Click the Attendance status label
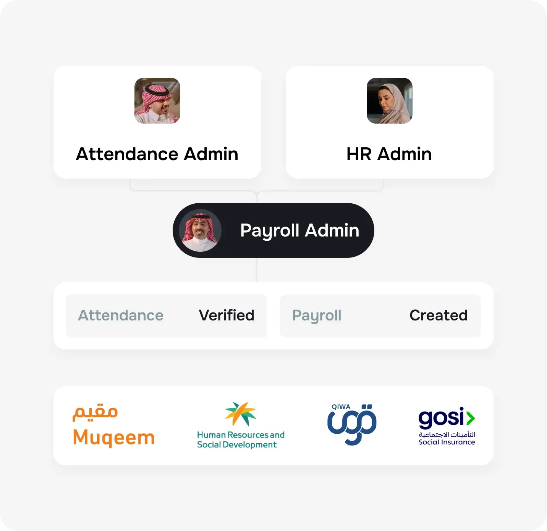 pyautogui.click(x=121, y=315)
